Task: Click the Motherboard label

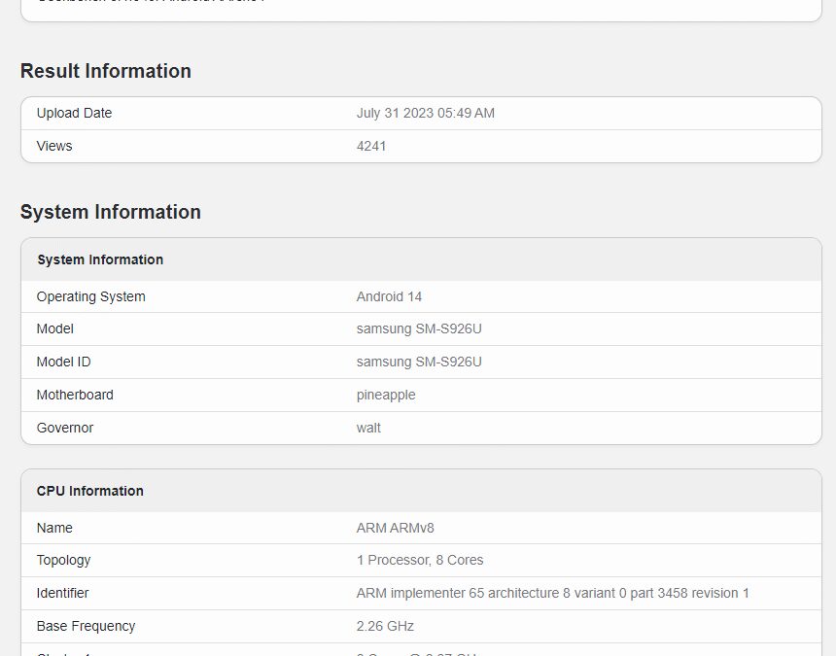Action: (x=75, y=395)
